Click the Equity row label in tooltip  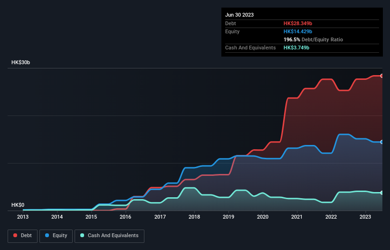click(232, 31)
